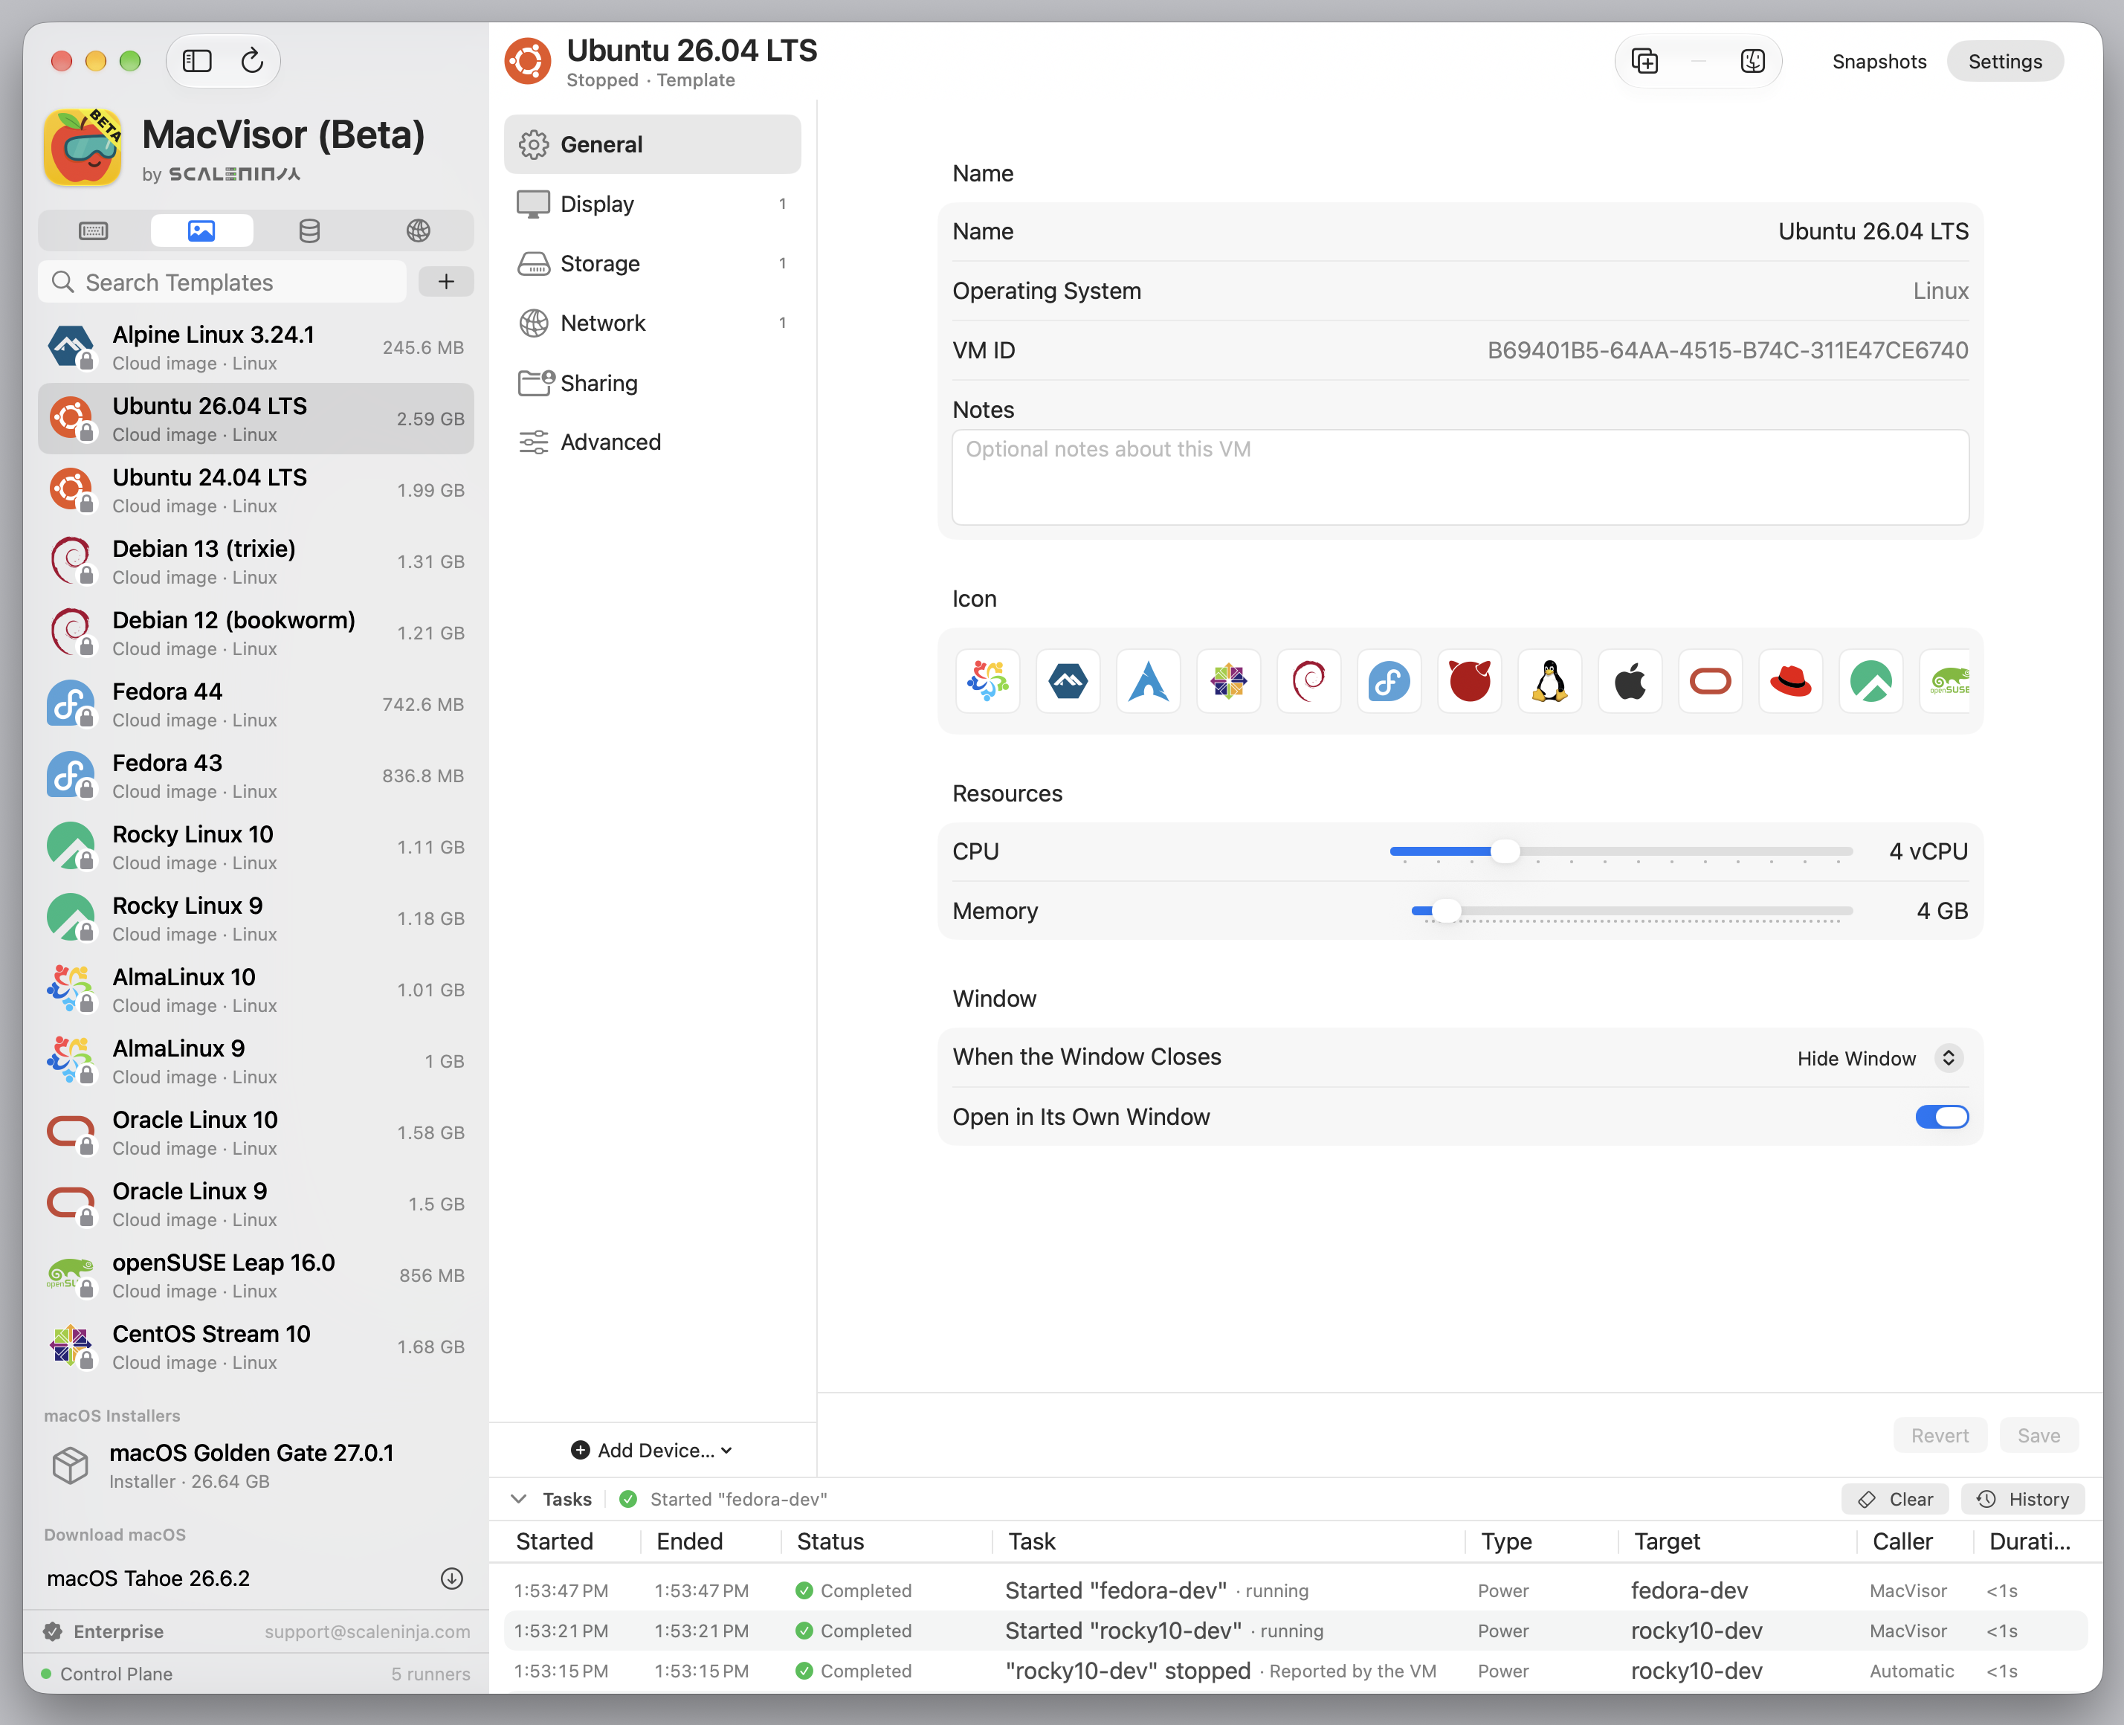2124x1725 pixels.
Task: Choose the FreeBSD icon in Icon picker
Action: [1471, 682]
